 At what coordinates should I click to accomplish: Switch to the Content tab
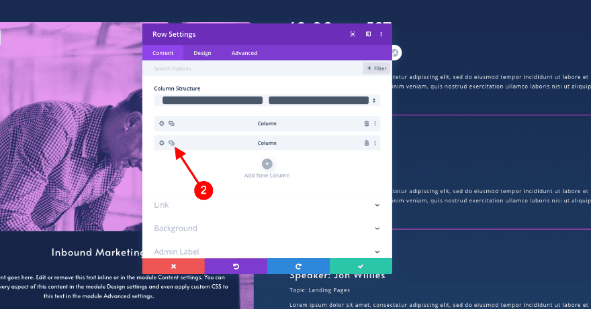(163, 53)
